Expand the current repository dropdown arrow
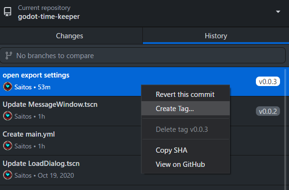The width and height of the screenshot is (289, 190). coord(278,12)
